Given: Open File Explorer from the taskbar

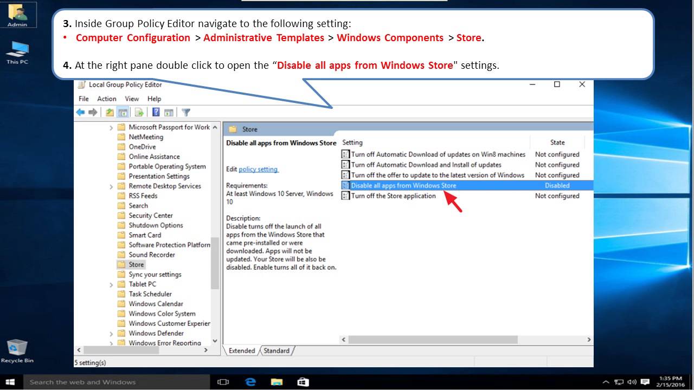Looking at the screenshot, I should (x=277, y=382).
